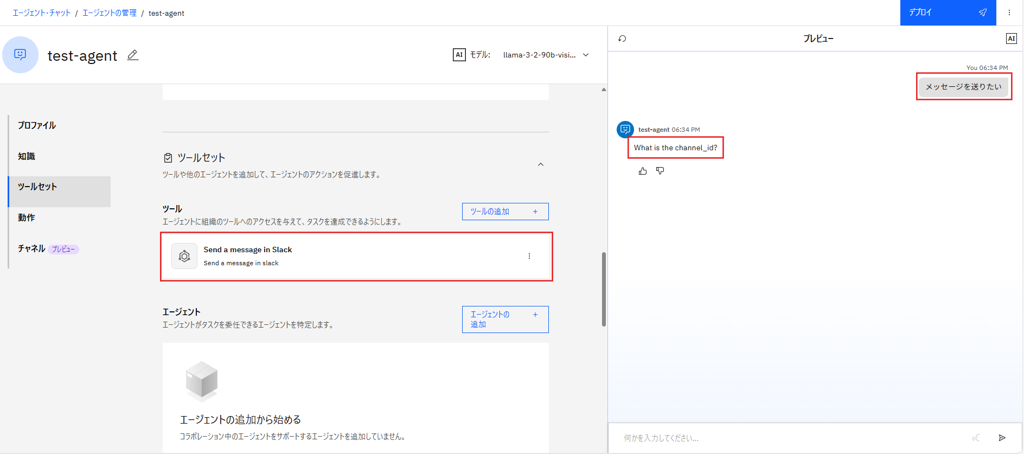This screenshot has width=1024, height=454.
Task: Click the scrollbar up arrow in the settings pane
Action: click(604, 89)
